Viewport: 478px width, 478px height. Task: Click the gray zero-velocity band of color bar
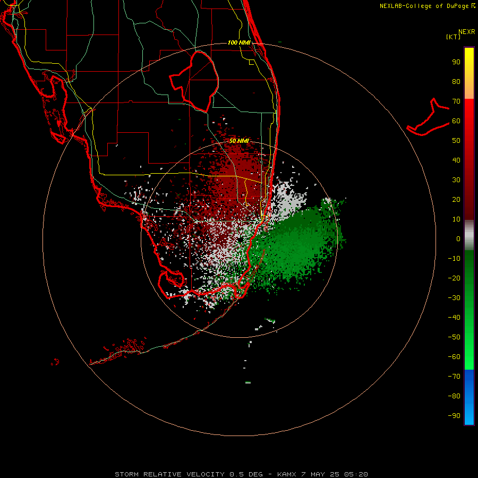(469, 235)
